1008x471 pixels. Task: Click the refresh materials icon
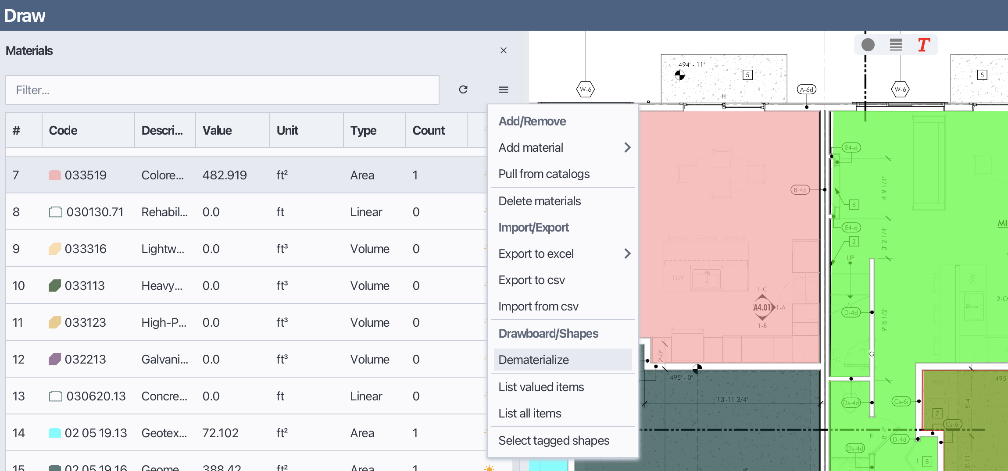click(463, 89)
